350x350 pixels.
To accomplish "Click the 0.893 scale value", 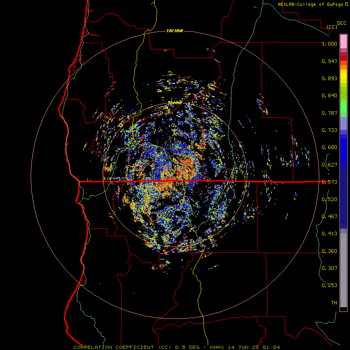I will [x=329, y=78].
